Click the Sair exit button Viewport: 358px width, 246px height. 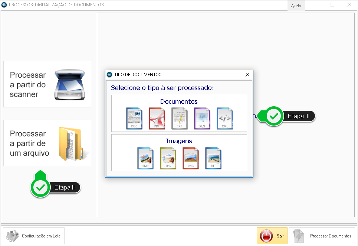pyautogui.click(x=272, y=236)
